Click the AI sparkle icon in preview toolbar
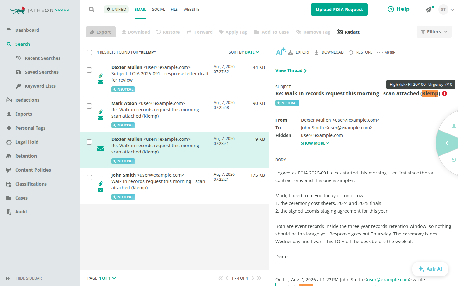 point(281,51)
